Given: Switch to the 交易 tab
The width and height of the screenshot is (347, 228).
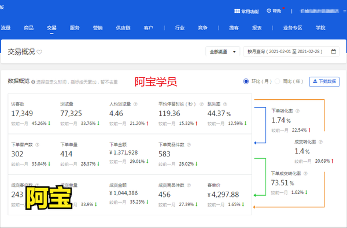Looking at the screenshot, I should (51, 28).
